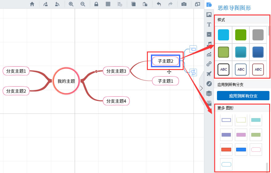Screen dimensions: 271x173
Task: Select the 我的主题 central node
Action: [66, 81]
